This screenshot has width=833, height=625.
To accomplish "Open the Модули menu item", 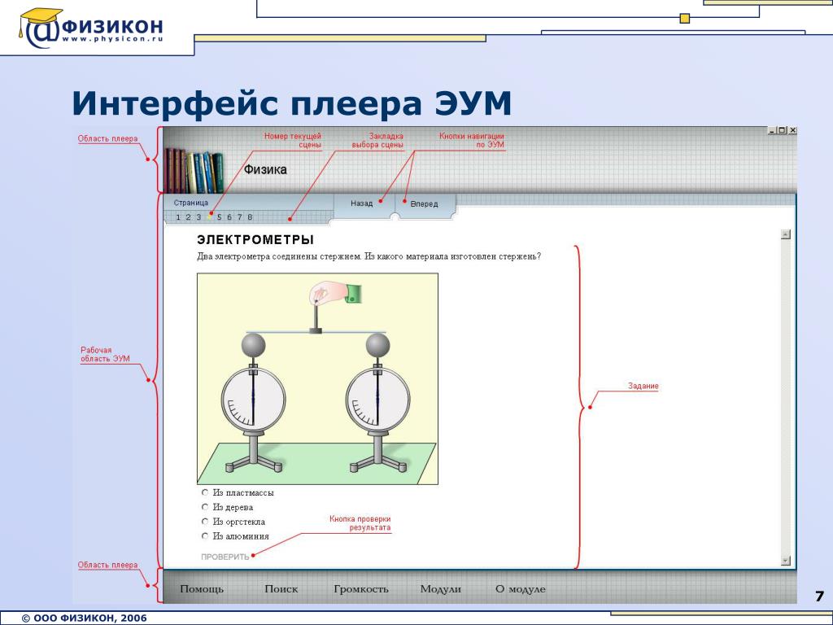I will [440, 589].
